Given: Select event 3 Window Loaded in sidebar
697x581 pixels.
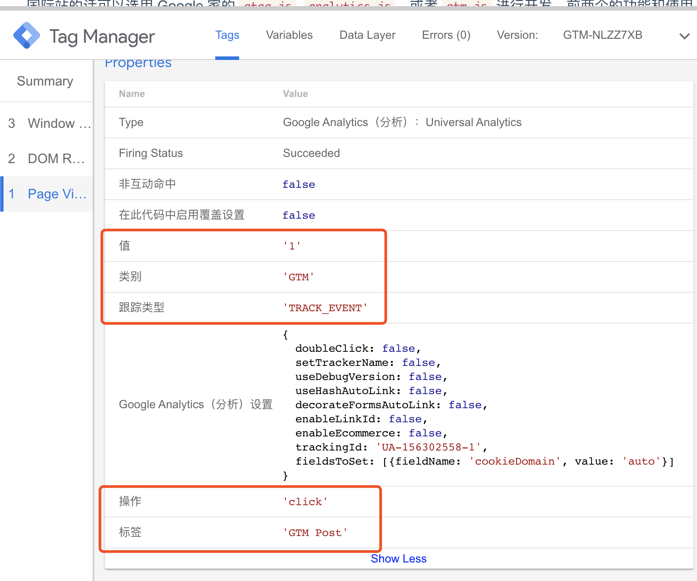Looking at the screenshot, I should point(47,123).
